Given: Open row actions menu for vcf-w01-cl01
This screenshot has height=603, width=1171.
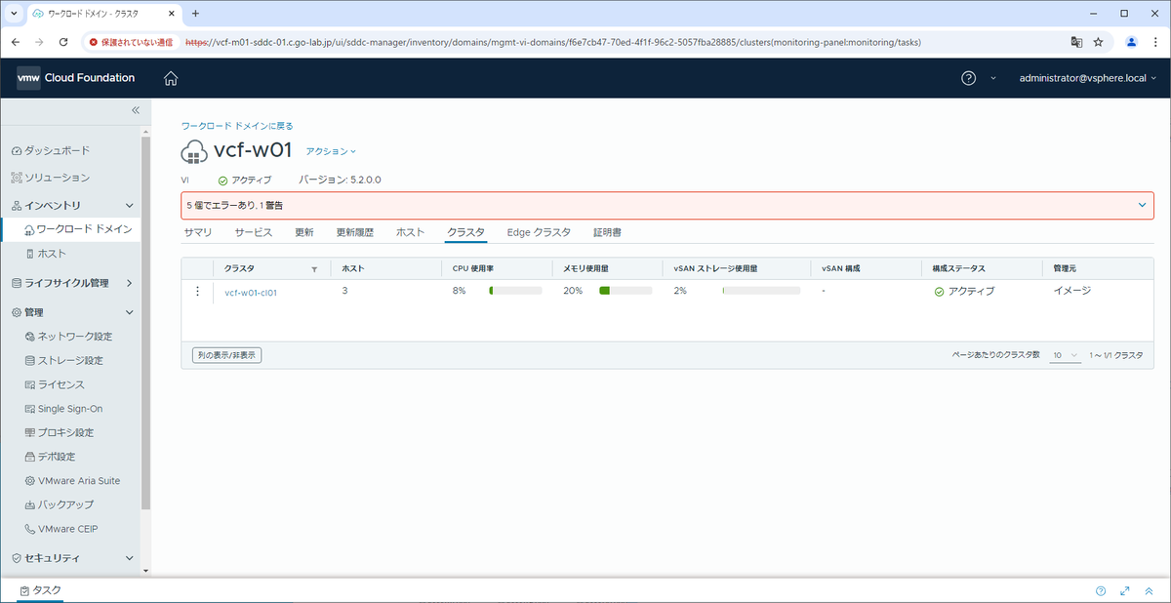Looking at the screenshot, I should [197, 291].
